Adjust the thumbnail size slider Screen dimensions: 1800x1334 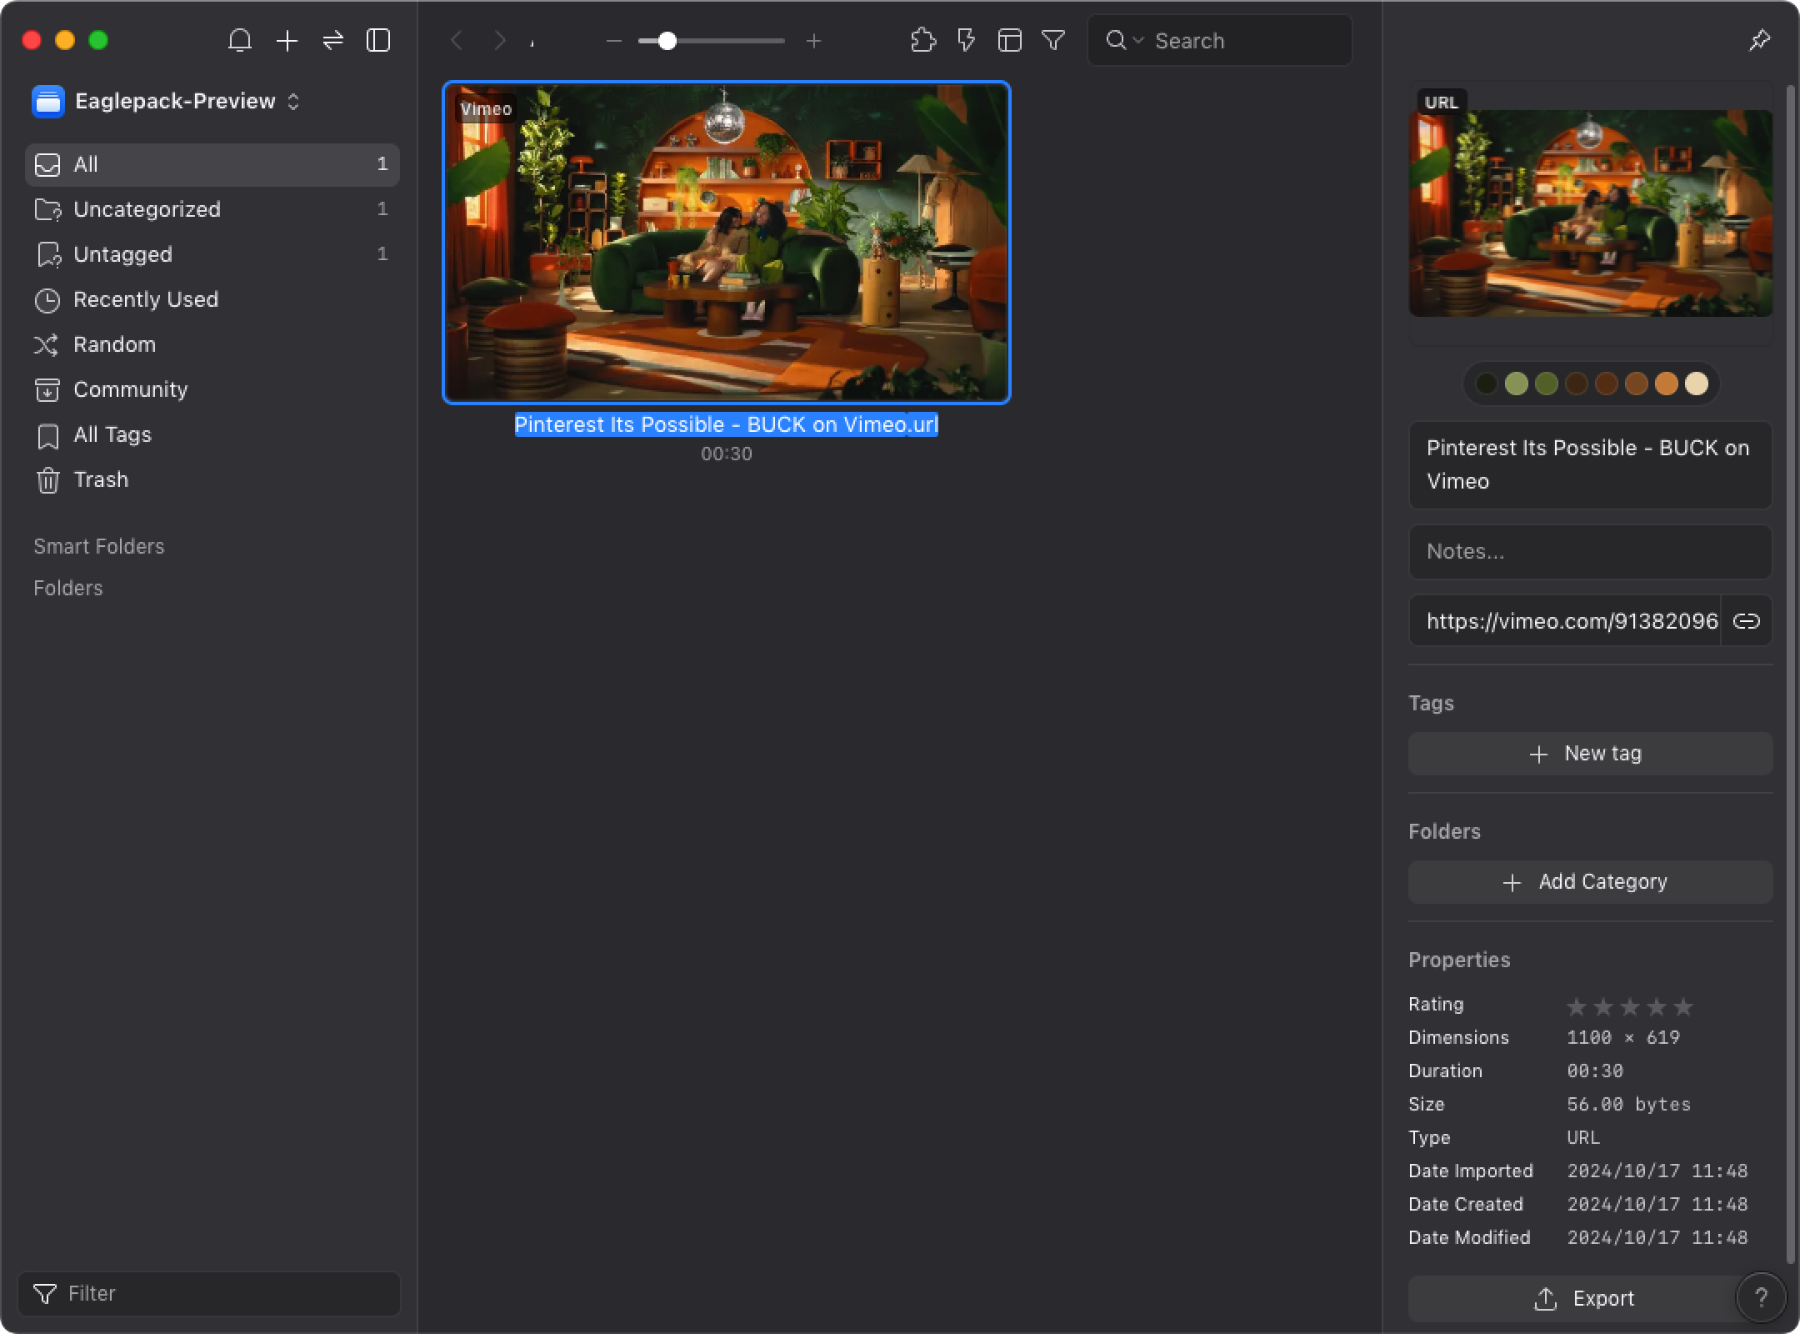click(712, 40)
